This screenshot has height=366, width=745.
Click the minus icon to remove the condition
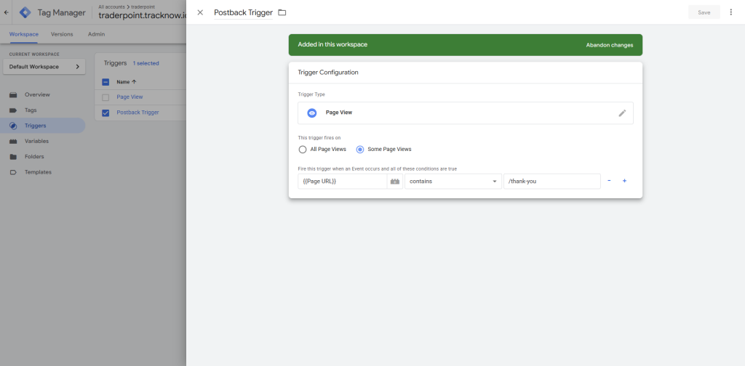click(x=609, y=181)
